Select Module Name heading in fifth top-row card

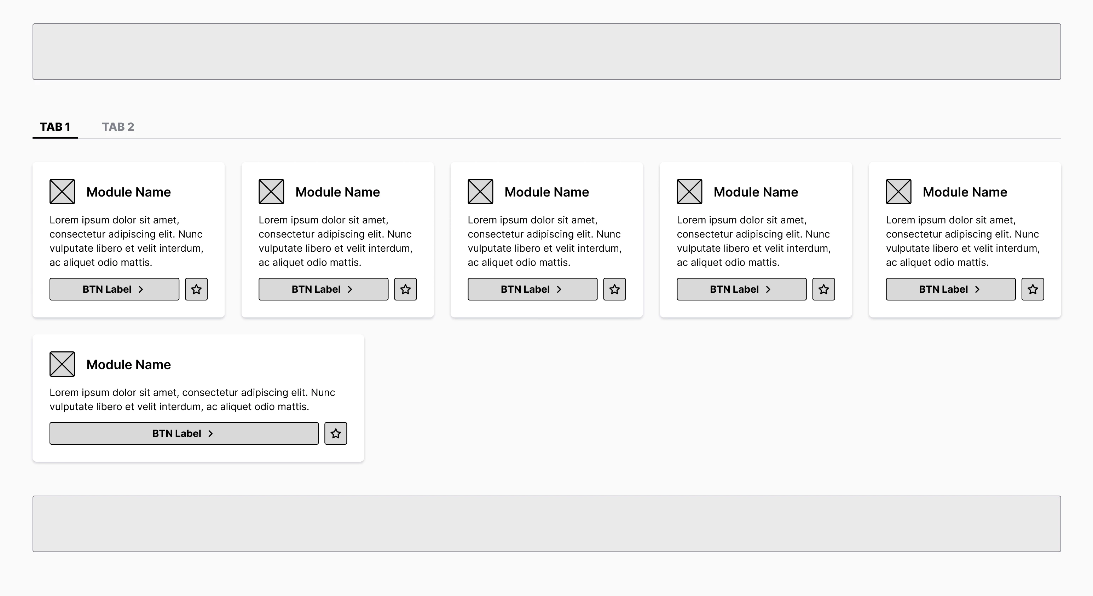pyautogui.click(x=965, y=192)
